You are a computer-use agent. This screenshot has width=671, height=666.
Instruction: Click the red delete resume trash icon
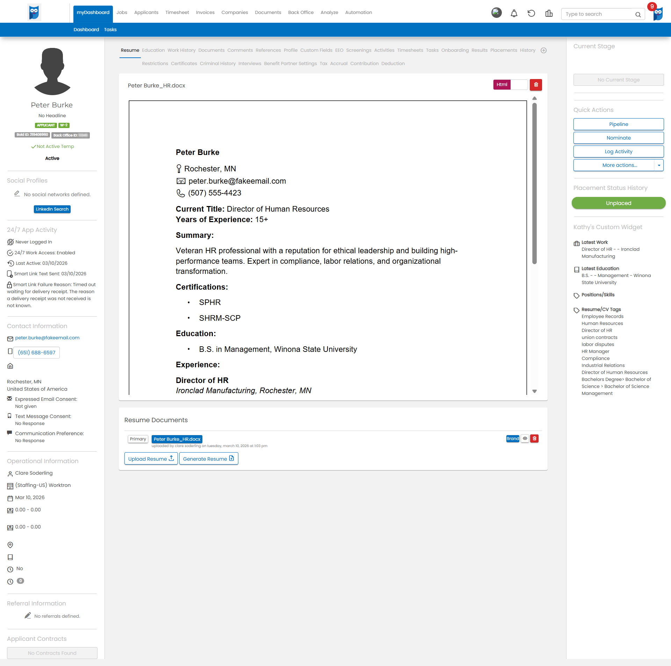tap(536, 85)
